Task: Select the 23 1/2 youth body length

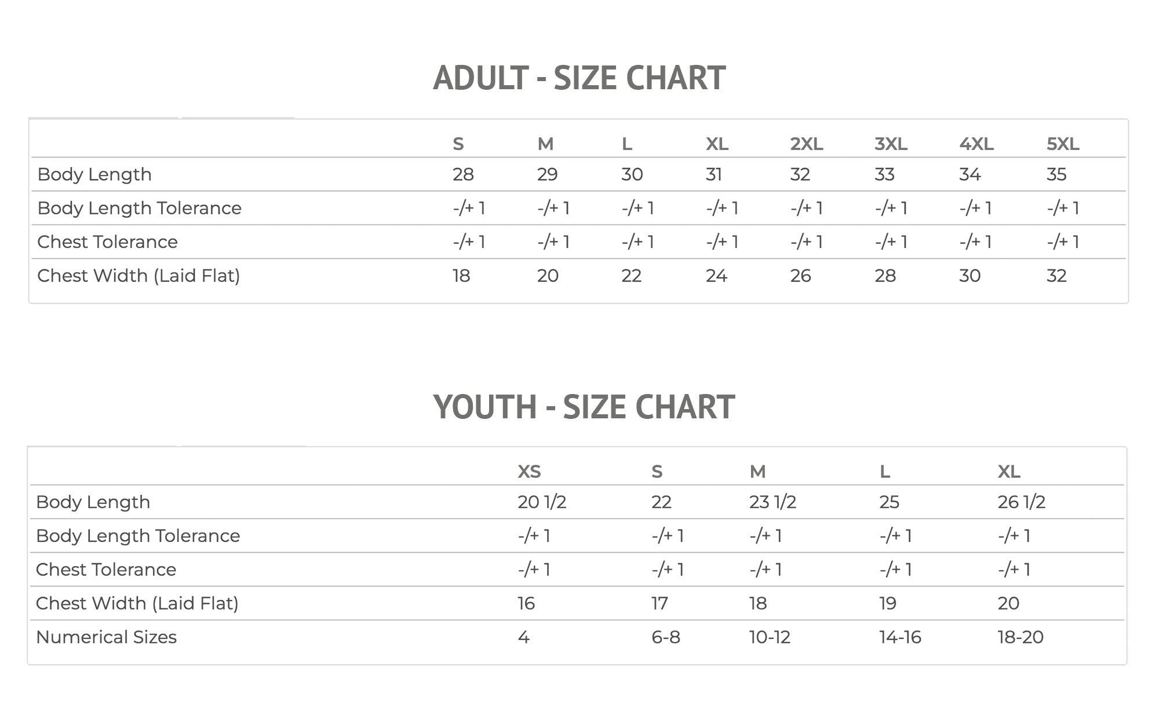Action: pyautogui.click(x=772, y=502)
